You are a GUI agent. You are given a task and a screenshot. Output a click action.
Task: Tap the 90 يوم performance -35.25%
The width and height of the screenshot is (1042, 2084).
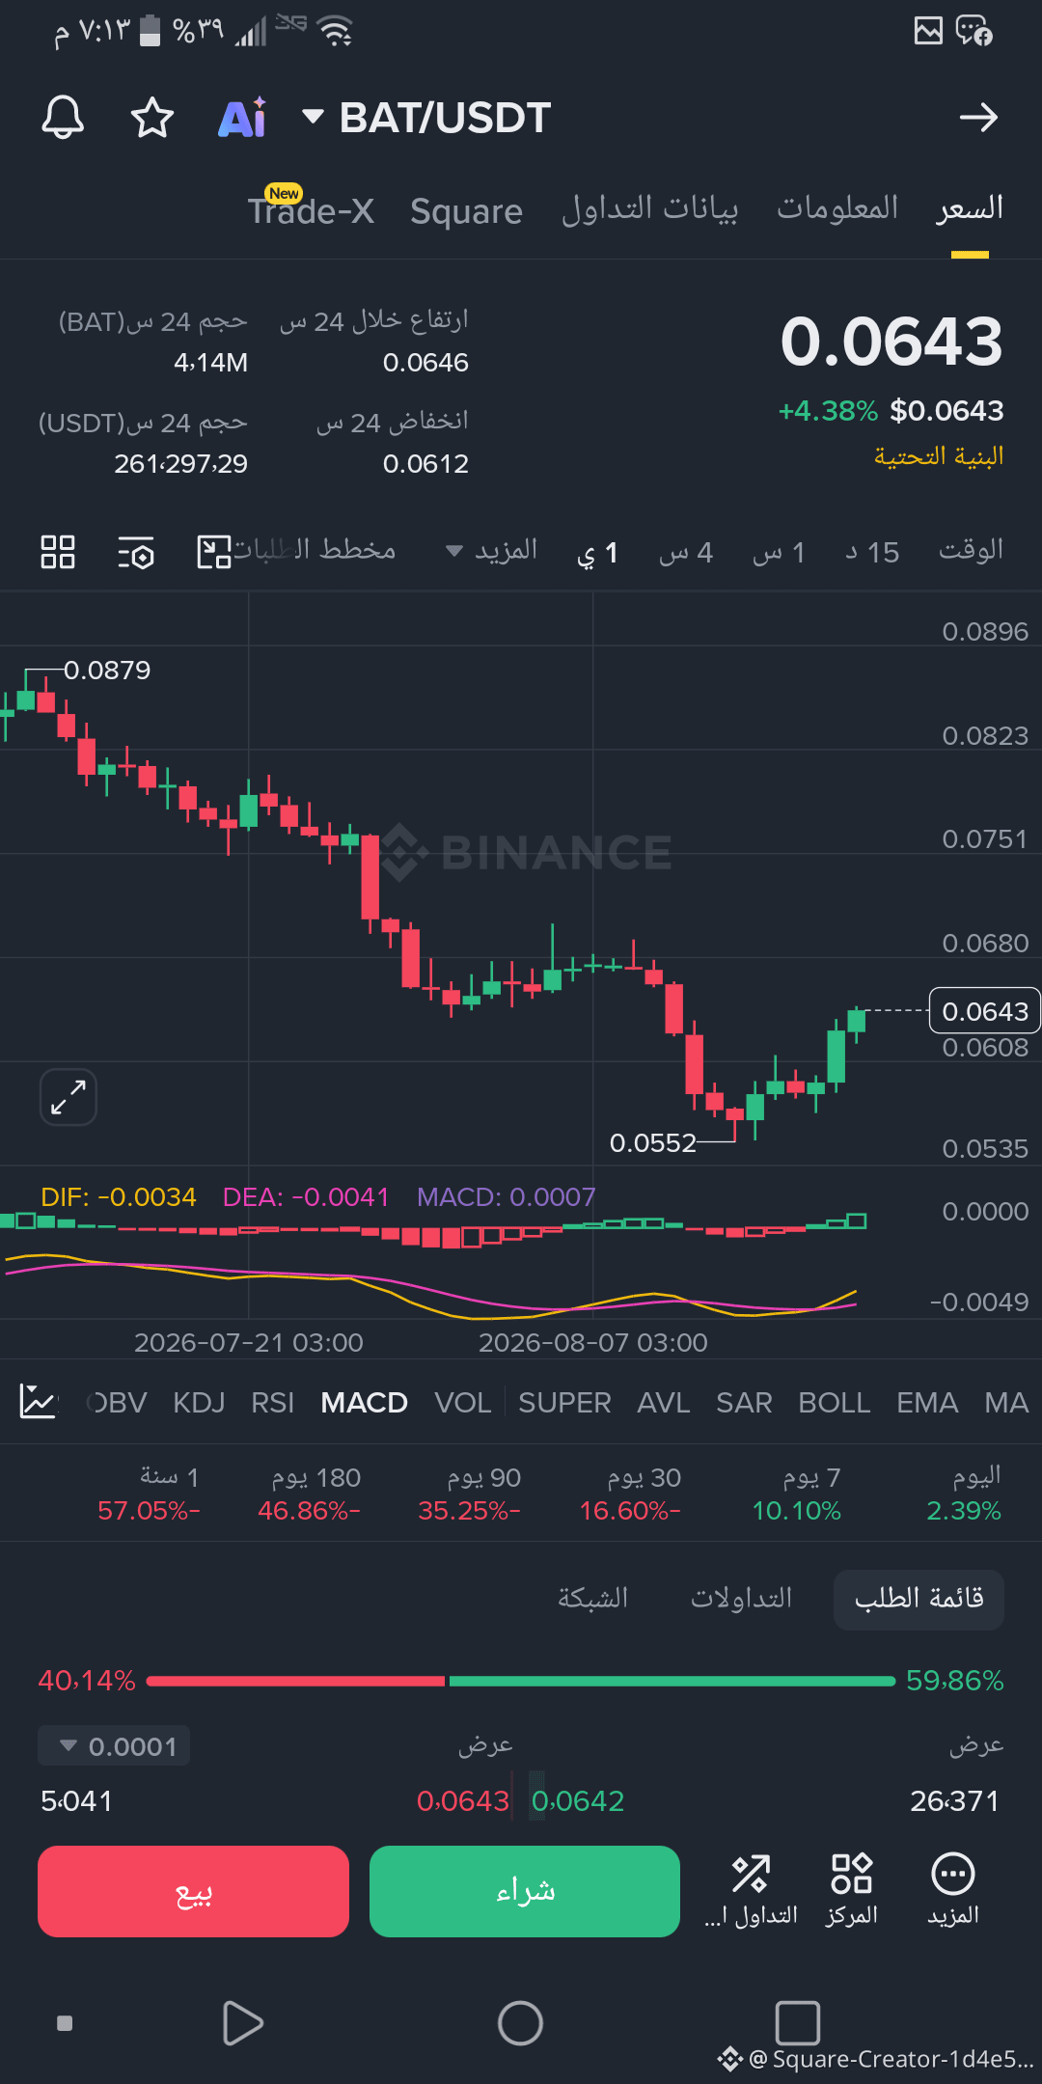pyautogui.click(x=470, y=1494)
